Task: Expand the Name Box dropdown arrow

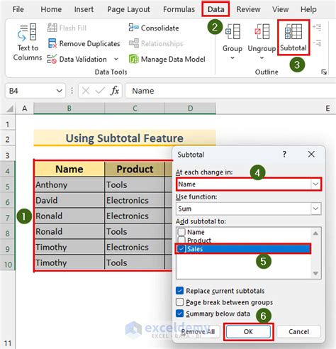Action: tap(60, 91)
